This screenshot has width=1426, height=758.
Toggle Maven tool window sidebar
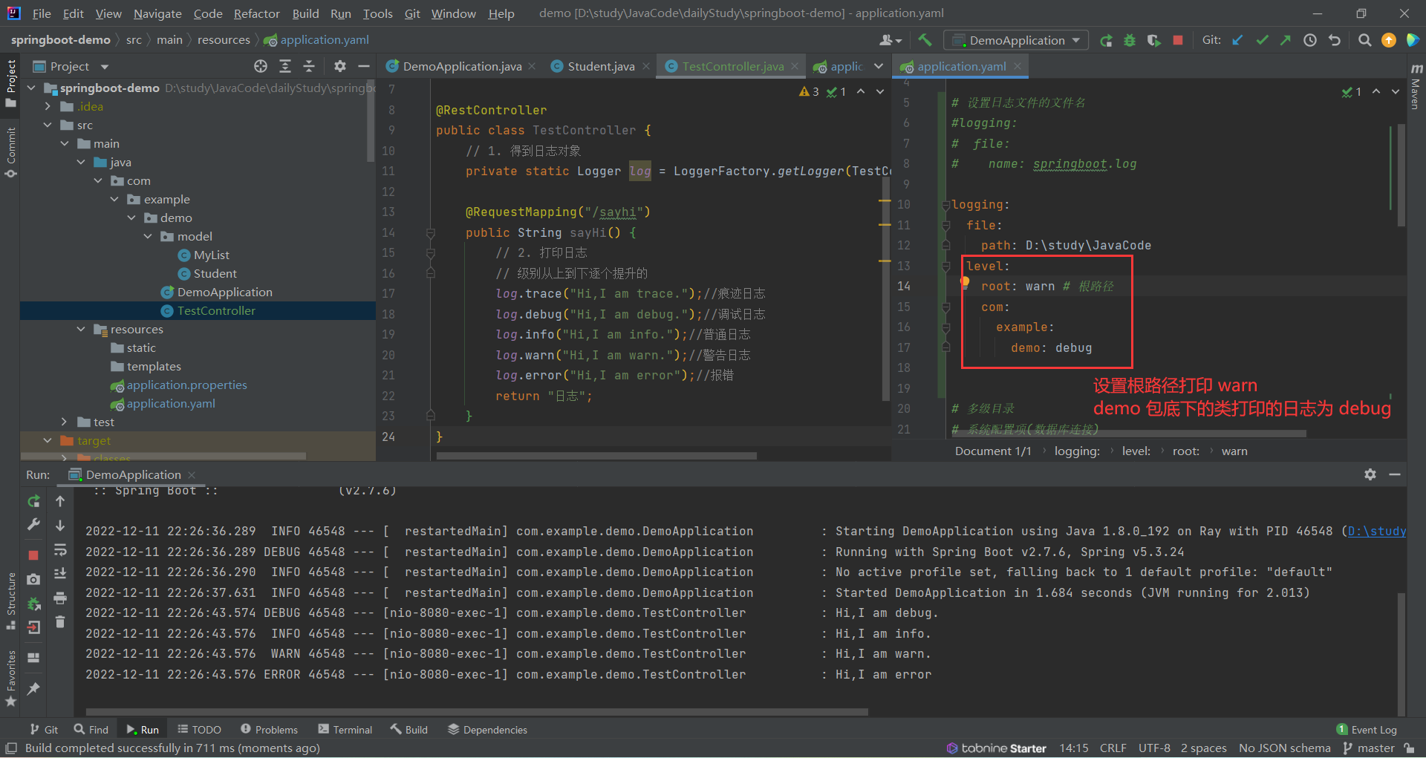[1416, 85]
